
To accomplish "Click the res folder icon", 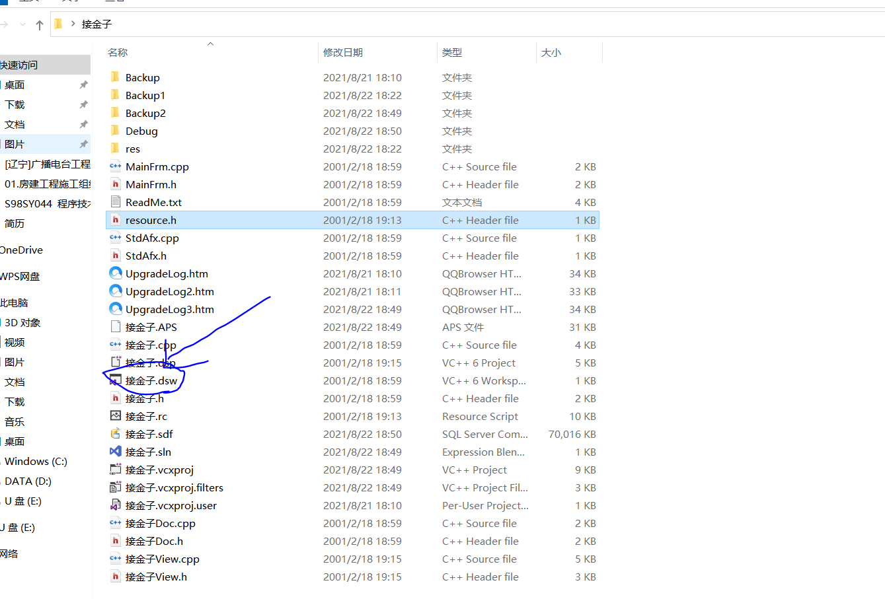I will point(115,149).
